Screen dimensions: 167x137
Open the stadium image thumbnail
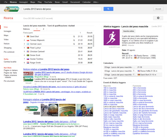(x=67, y=110)
